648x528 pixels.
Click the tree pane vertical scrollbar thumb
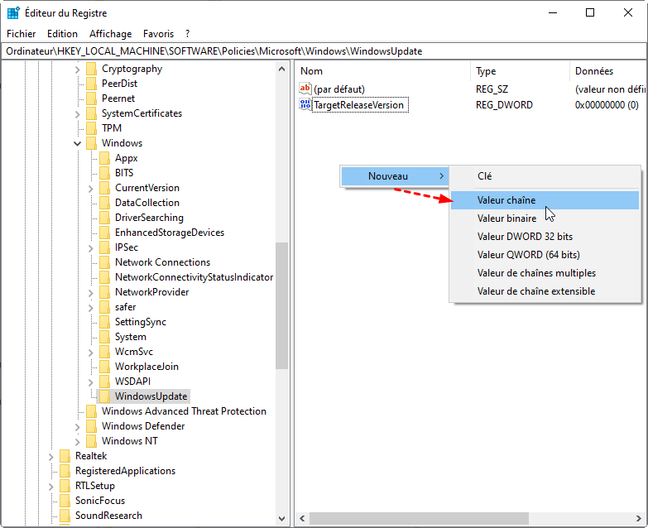point(282,305)
